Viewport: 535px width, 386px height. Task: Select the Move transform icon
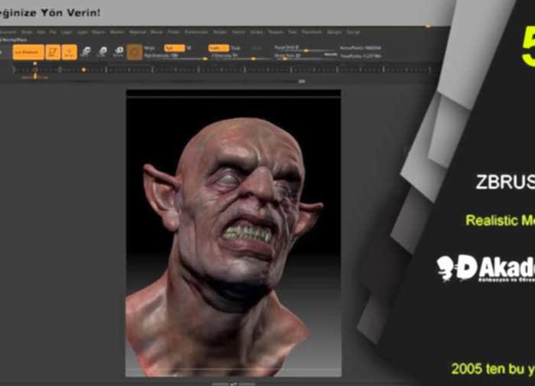coord(86,52)
